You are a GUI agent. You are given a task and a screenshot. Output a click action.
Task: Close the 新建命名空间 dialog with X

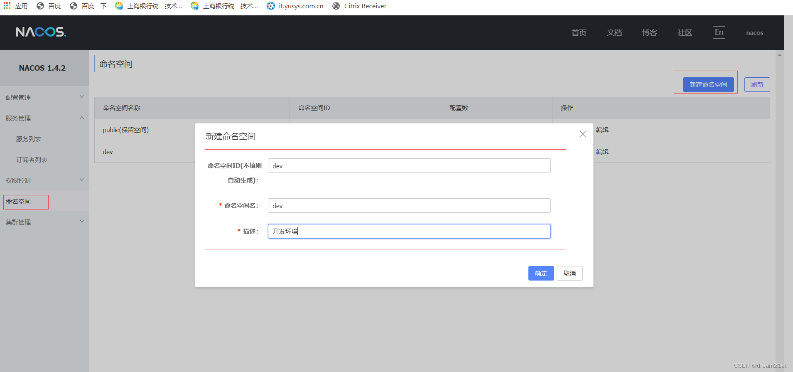coord(583,134)
